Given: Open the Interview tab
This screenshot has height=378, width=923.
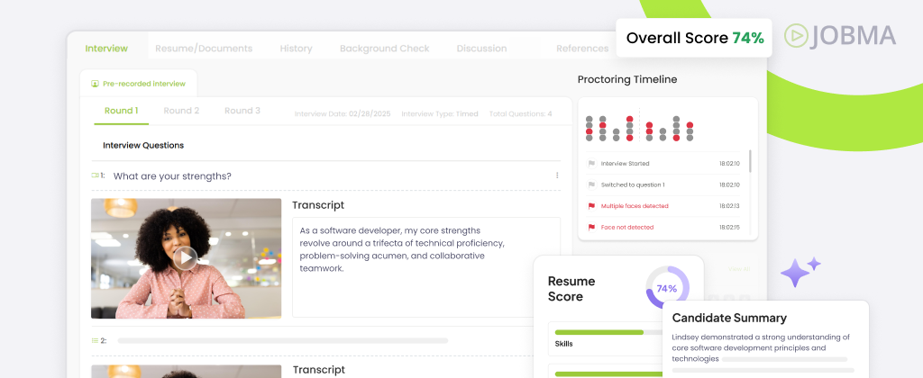Looking at the screenshot, I should 106,49.
